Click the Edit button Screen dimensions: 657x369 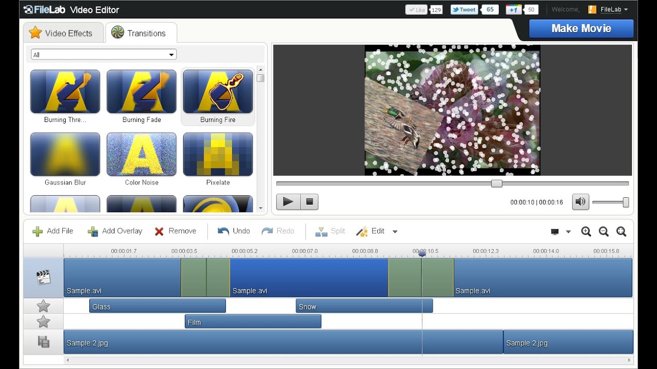tap(371, 231)
